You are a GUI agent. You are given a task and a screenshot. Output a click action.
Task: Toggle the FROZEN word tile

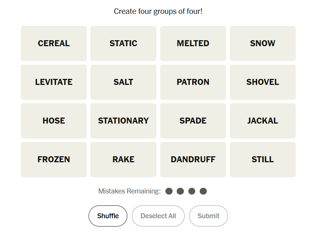click(x=54, y=160)
